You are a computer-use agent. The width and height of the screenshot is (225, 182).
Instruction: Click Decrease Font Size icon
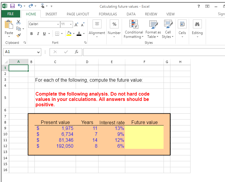point(83,25)
